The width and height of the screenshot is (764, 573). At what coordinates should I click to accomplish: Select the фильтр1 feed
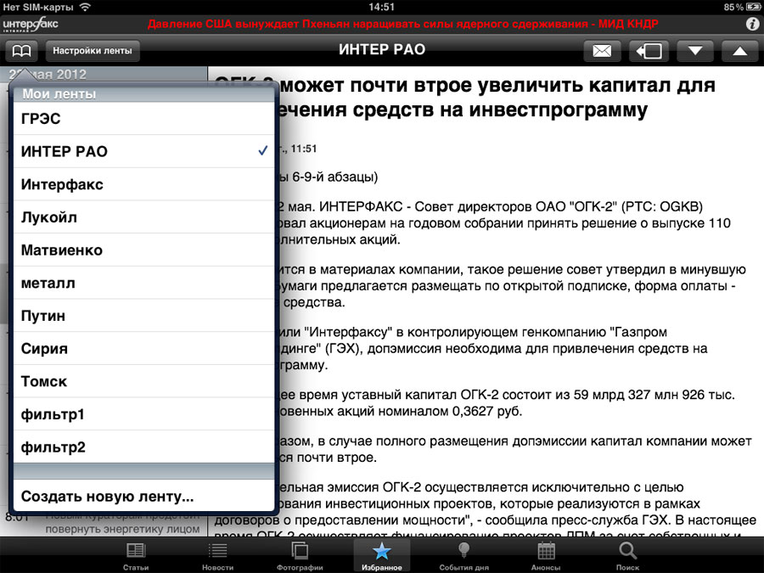pos(143,414)
